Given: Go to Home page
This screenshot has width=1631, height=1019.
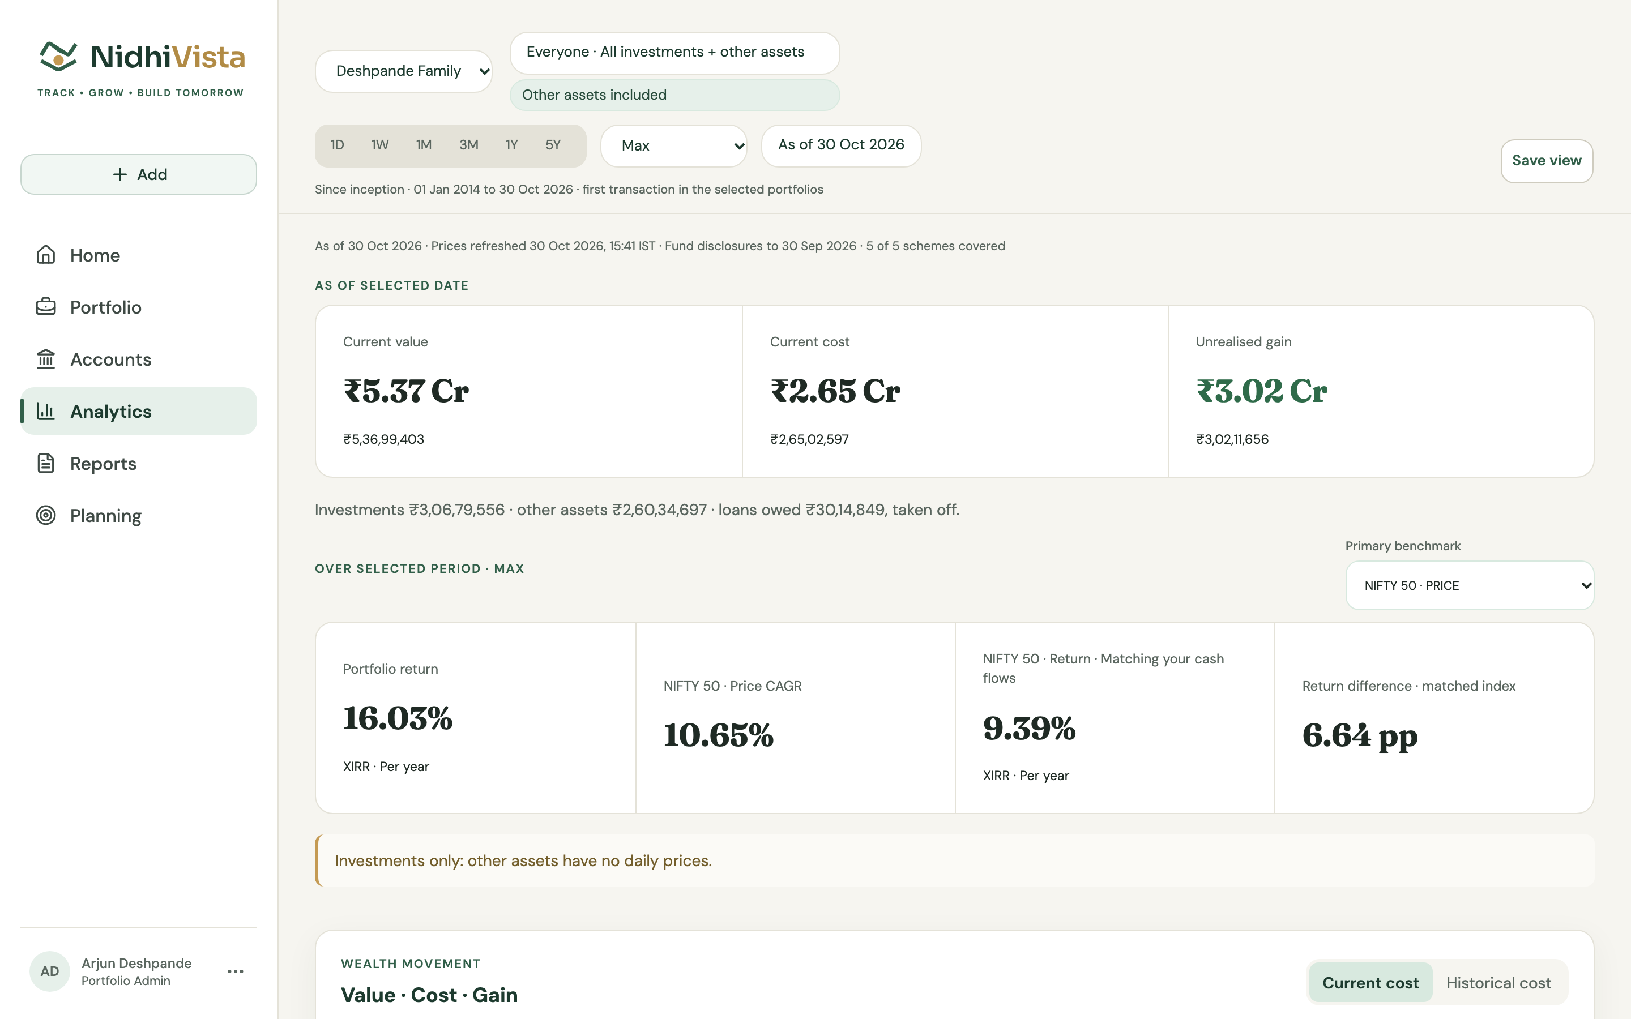Looking at the screenshot, I should click(x=139, y=255).
